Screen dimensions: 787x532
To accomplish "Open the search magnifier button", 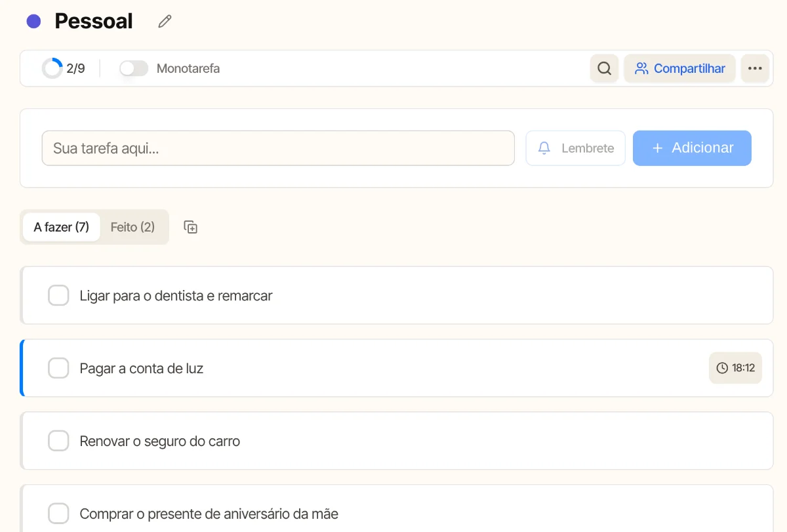I will click(605, 68).
